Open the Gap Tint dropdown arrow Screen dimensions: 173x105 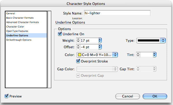[155, 69]
